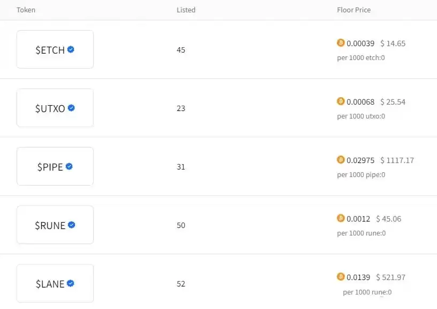Sort by the Listed column header
The height and width of the screenshot is (309, 437).
tap(186, 10)
